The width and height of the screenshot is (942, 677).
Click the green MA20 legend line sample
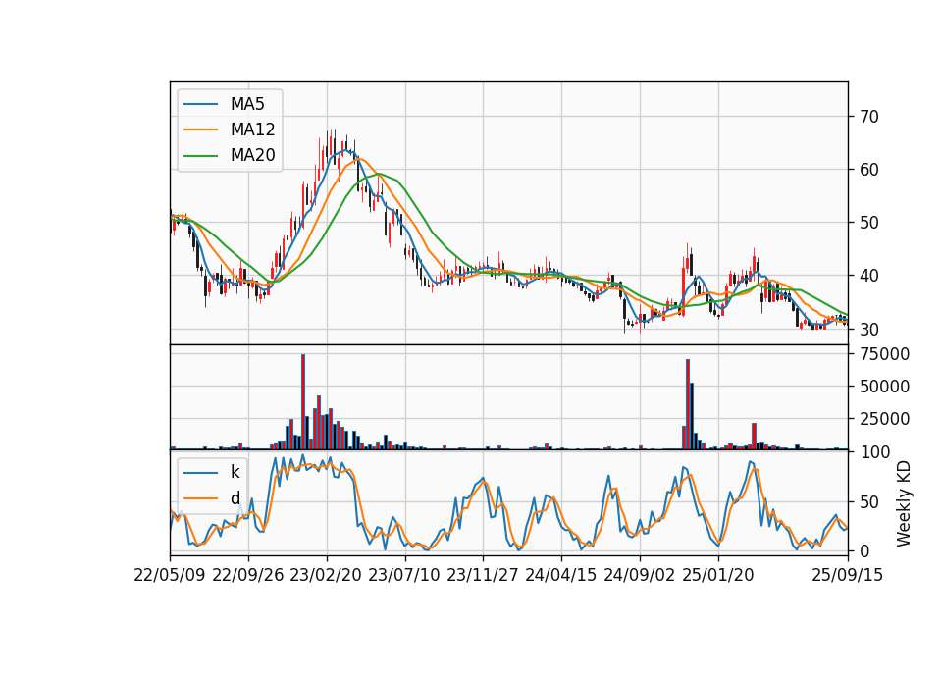click(200, 155)
